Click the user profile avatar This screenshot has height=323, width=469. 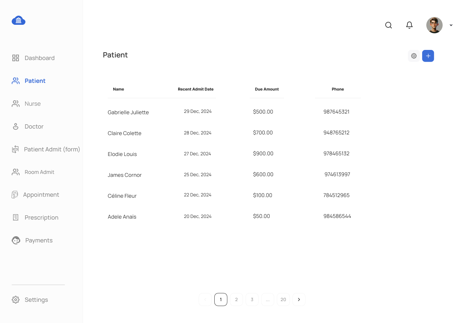[434, 25]
